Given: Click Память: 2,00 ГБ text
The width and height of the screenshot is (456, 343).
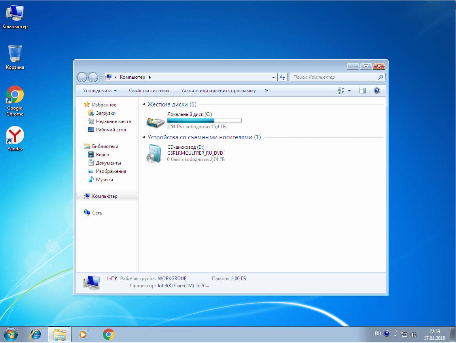Looking at the screenshot, I should point(229,279).
